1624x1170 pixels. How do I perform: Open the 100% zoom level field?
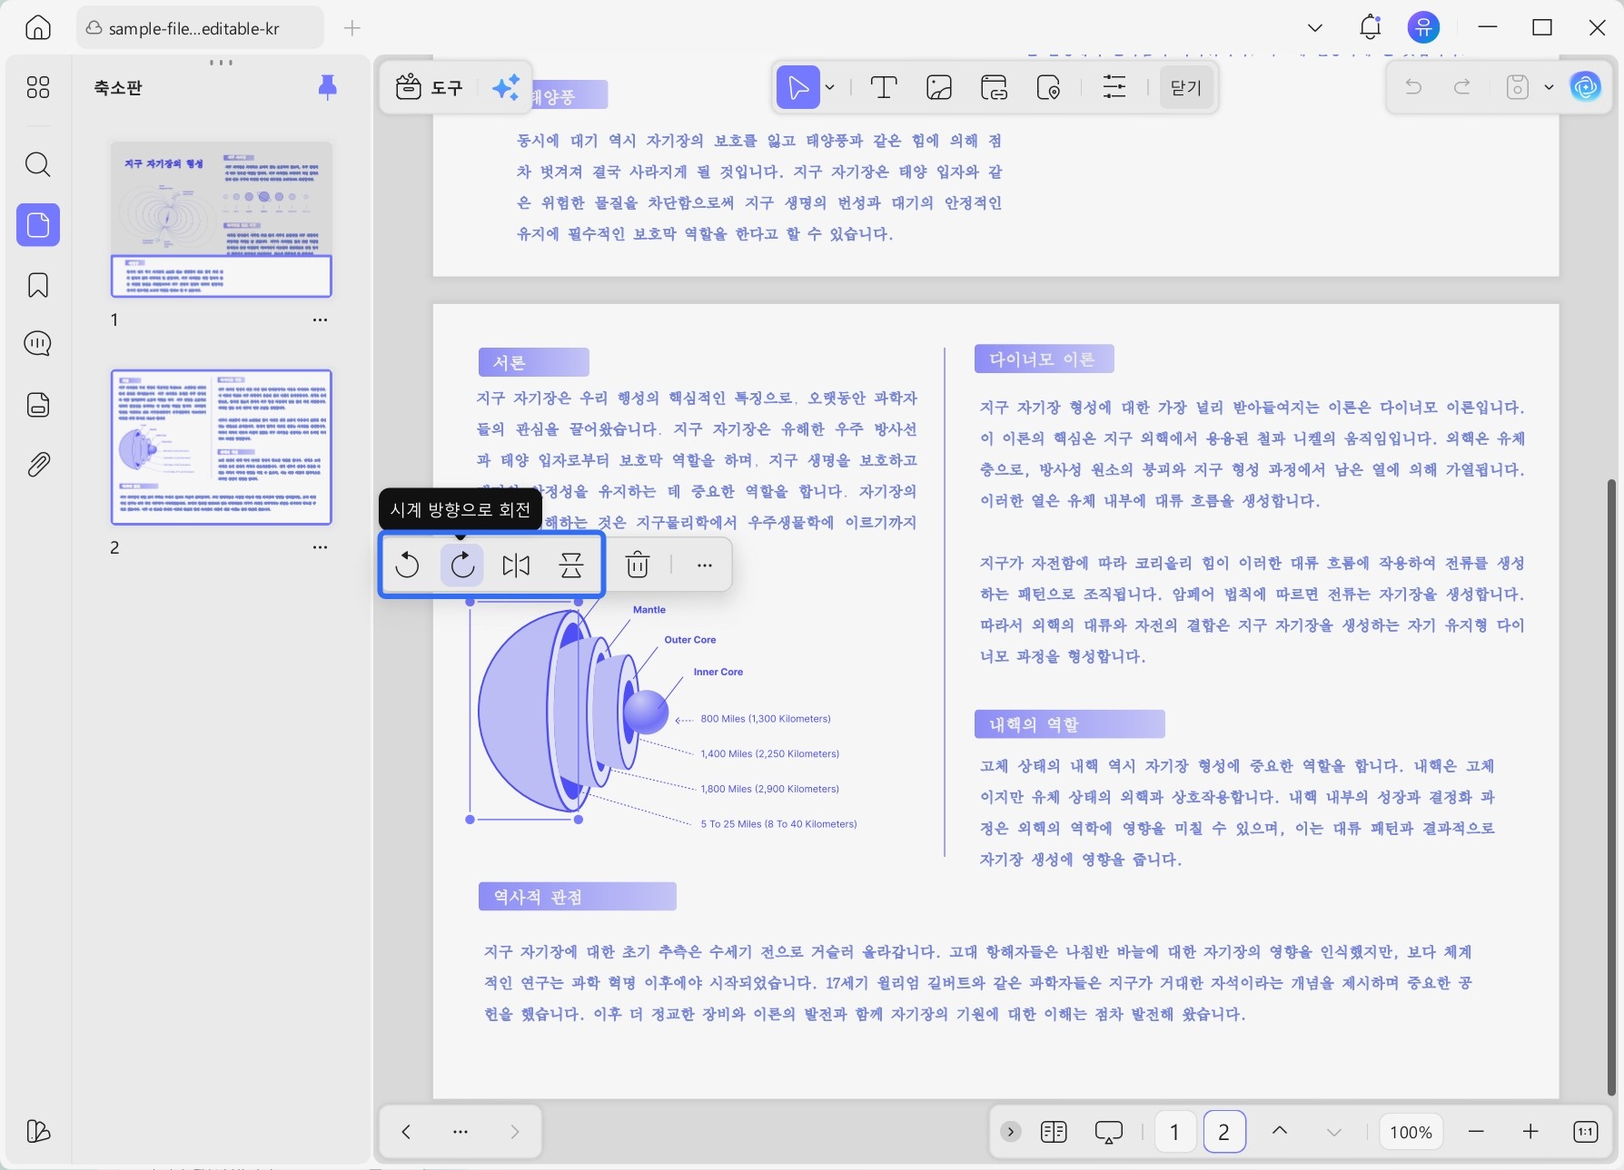click(1411, 1132)
